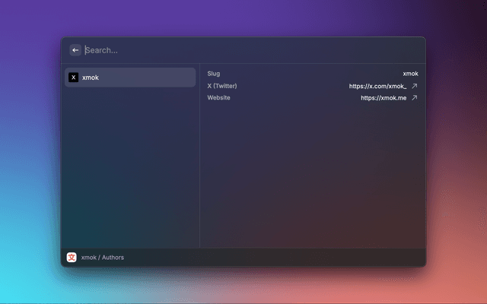Click the "xmok / Authors" footer text
The width and height of the screenshot is (487, 304).
coord(103,258)
